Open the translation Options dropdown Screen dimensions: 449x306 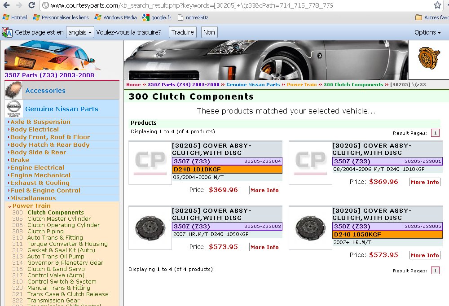427,32
